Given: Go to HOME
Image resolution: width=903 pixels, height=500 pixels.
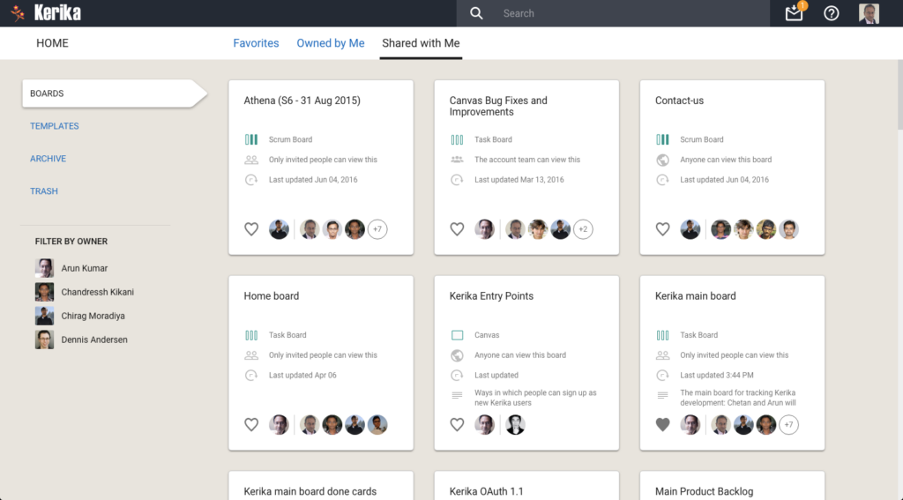Looking at the screenshot, I should 52,43.
